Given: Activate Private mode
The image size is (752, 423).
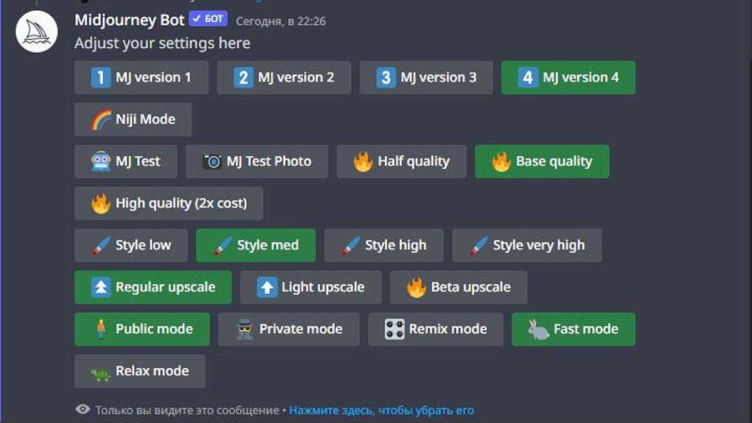Looking at the screenshot, I should (x=289, y=330).
